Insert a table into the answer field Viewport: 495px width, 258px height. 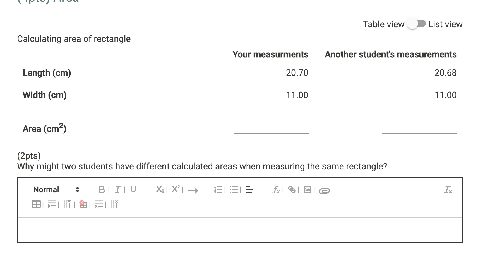[x=36, y=204]
